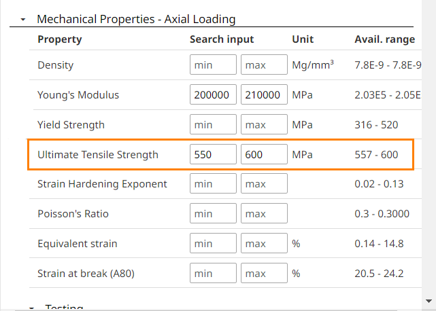Edit Ultimate Tensile Strength max value 600
Screen dimensions: 436x311
pos(264,155)
